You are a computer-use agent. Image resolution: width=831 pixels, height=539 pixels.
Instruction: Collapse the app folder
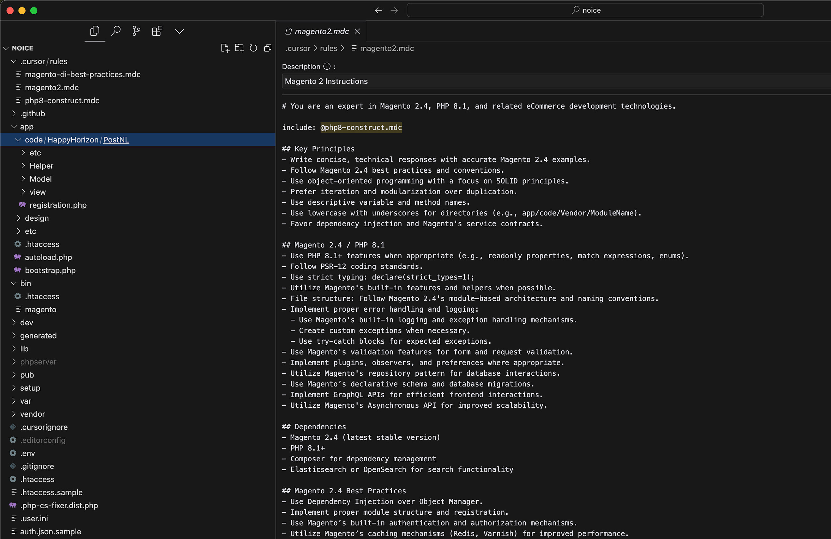click(x=138, y=127)
